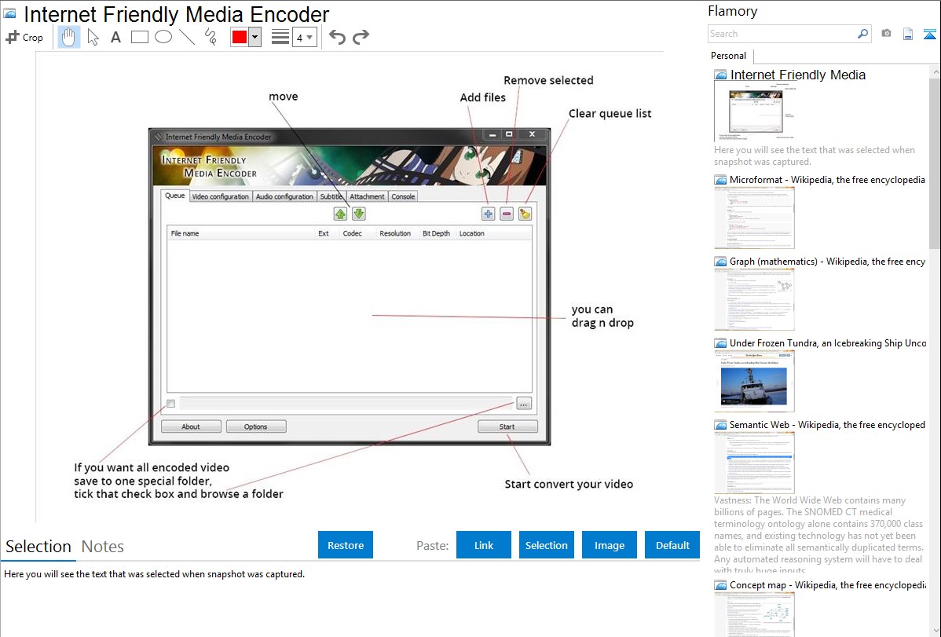Screen dimensions: 941x637
Task: Click the Flamory sidebar scrollbar
Action: pos(935,162)
